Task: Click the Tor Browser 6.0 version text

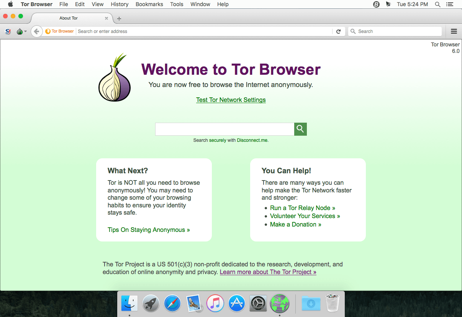Action: tap(445, 48)
